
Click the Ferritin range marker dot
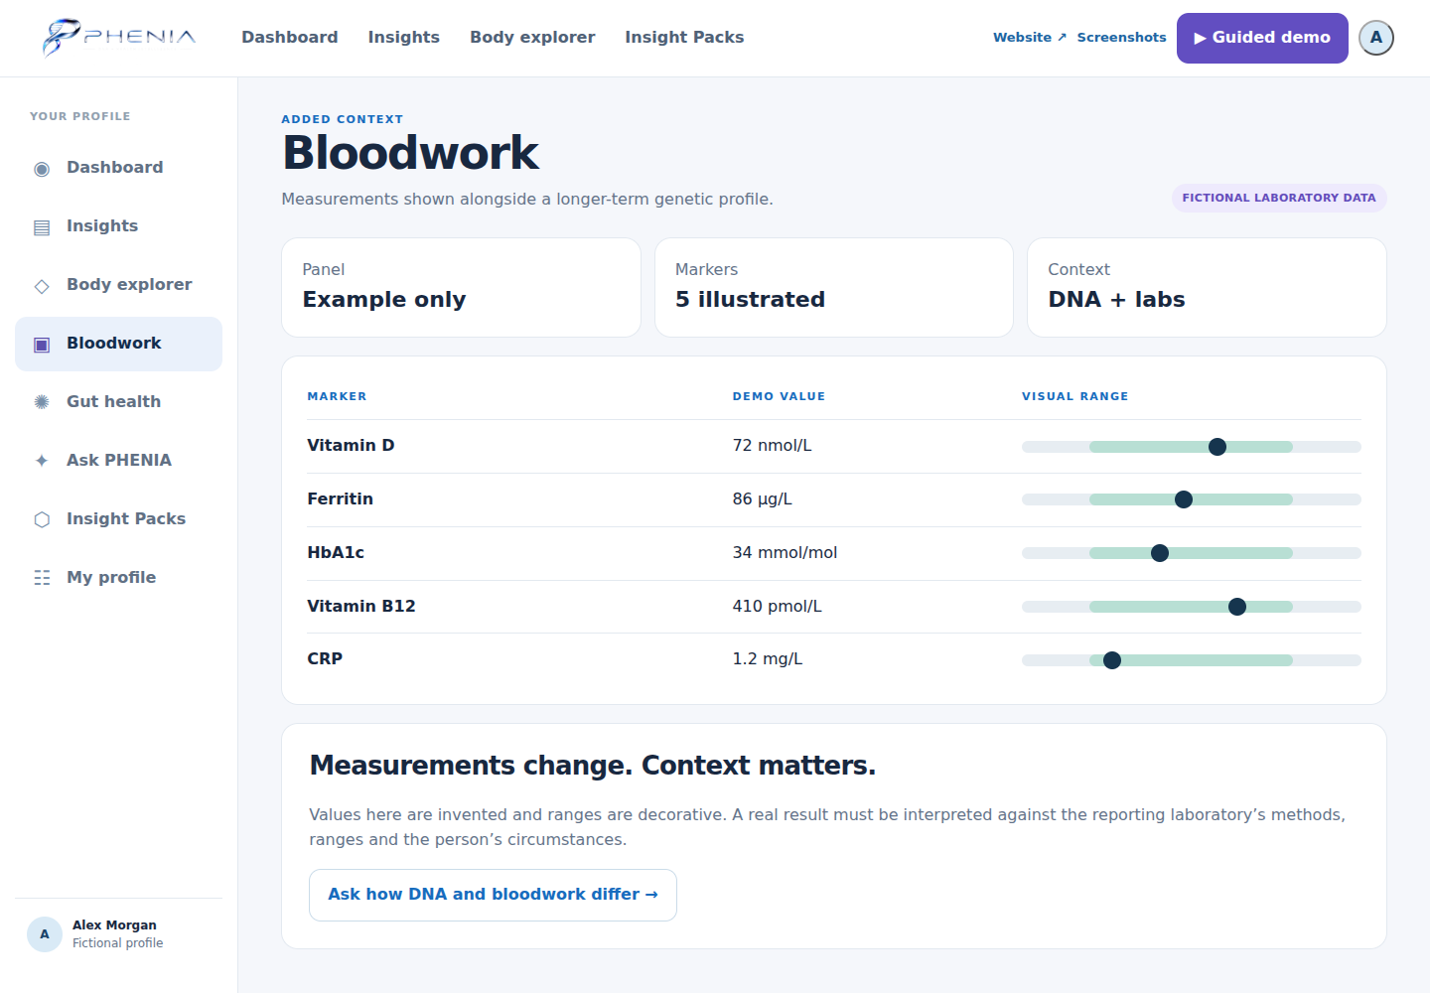[x=1184, y=499]
